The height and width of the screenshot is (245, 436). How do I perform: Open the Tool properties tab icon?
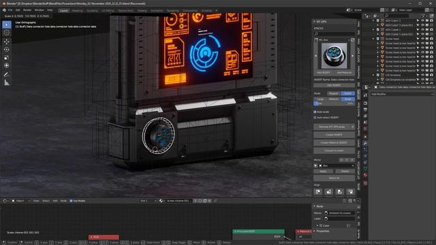pos(365,95)
